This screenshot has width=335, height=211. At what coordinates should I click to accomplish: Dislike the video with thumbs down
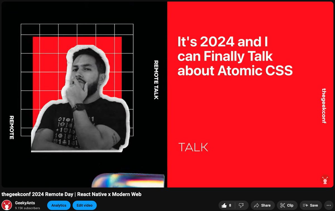[x=241, y=205]
